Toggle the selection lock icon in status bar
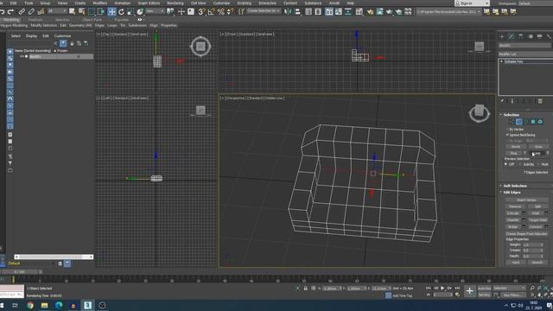 pyautogui.click(x=305, y=288)
